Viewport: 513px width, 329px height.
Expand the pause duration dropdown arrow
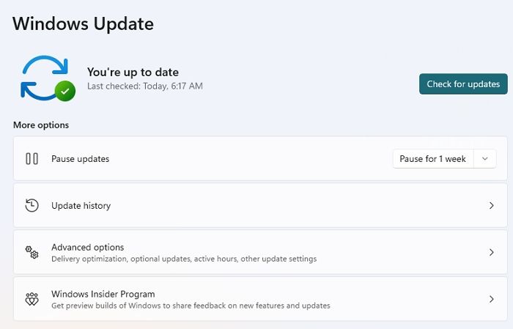tap(485, 159)
